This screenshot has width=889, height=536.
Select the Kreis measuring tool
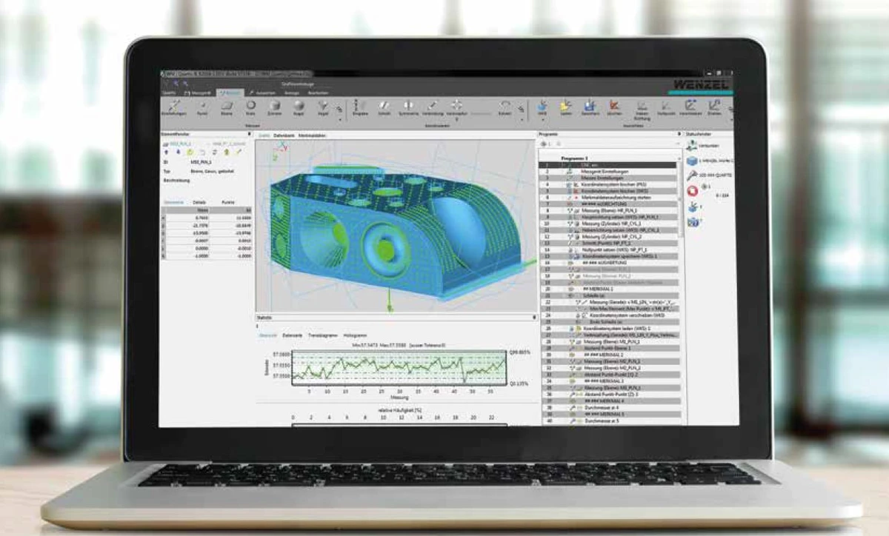251,108
